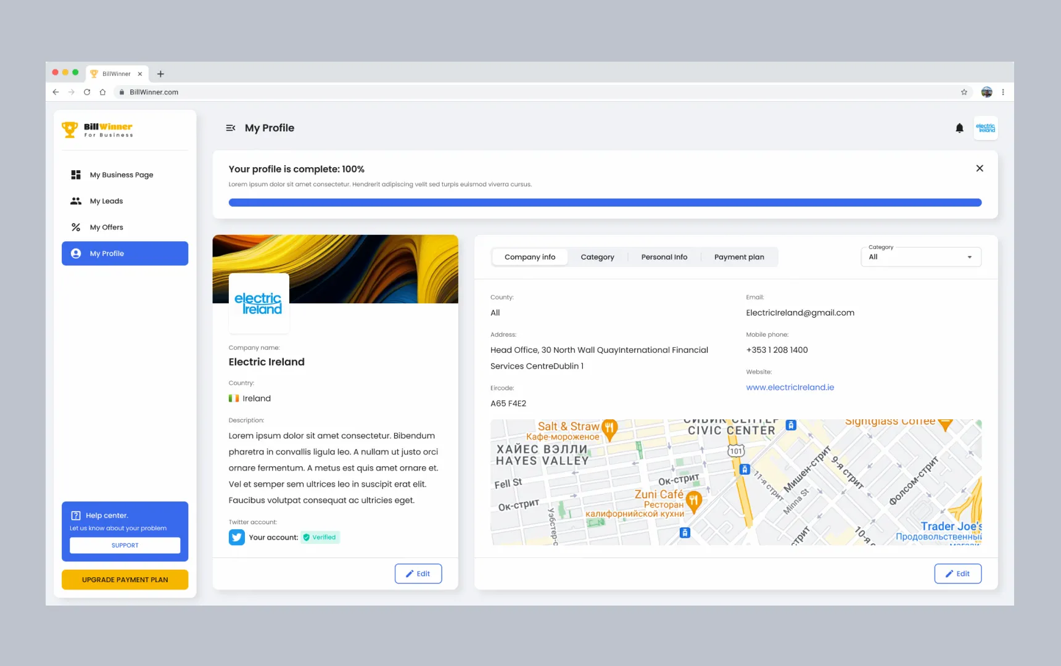This screenshot has width=1061, height=666.
Task: Click the notification bell icon
Action: (x=959, y=128)
